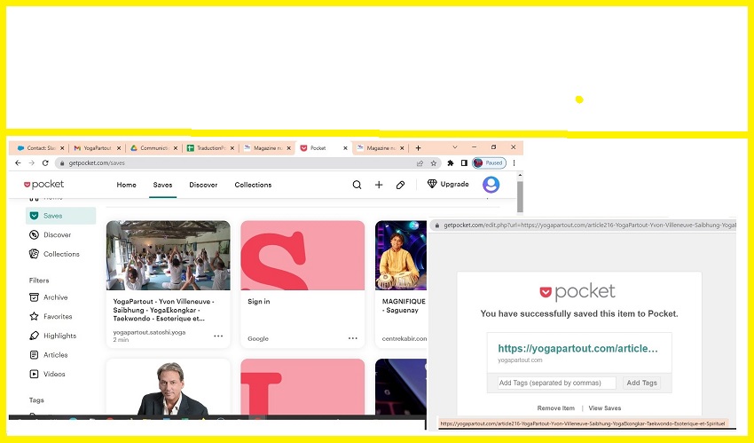Click the Pocket logo in the header
The width and height of the screenshot is (754, 443).
(43, 185)
